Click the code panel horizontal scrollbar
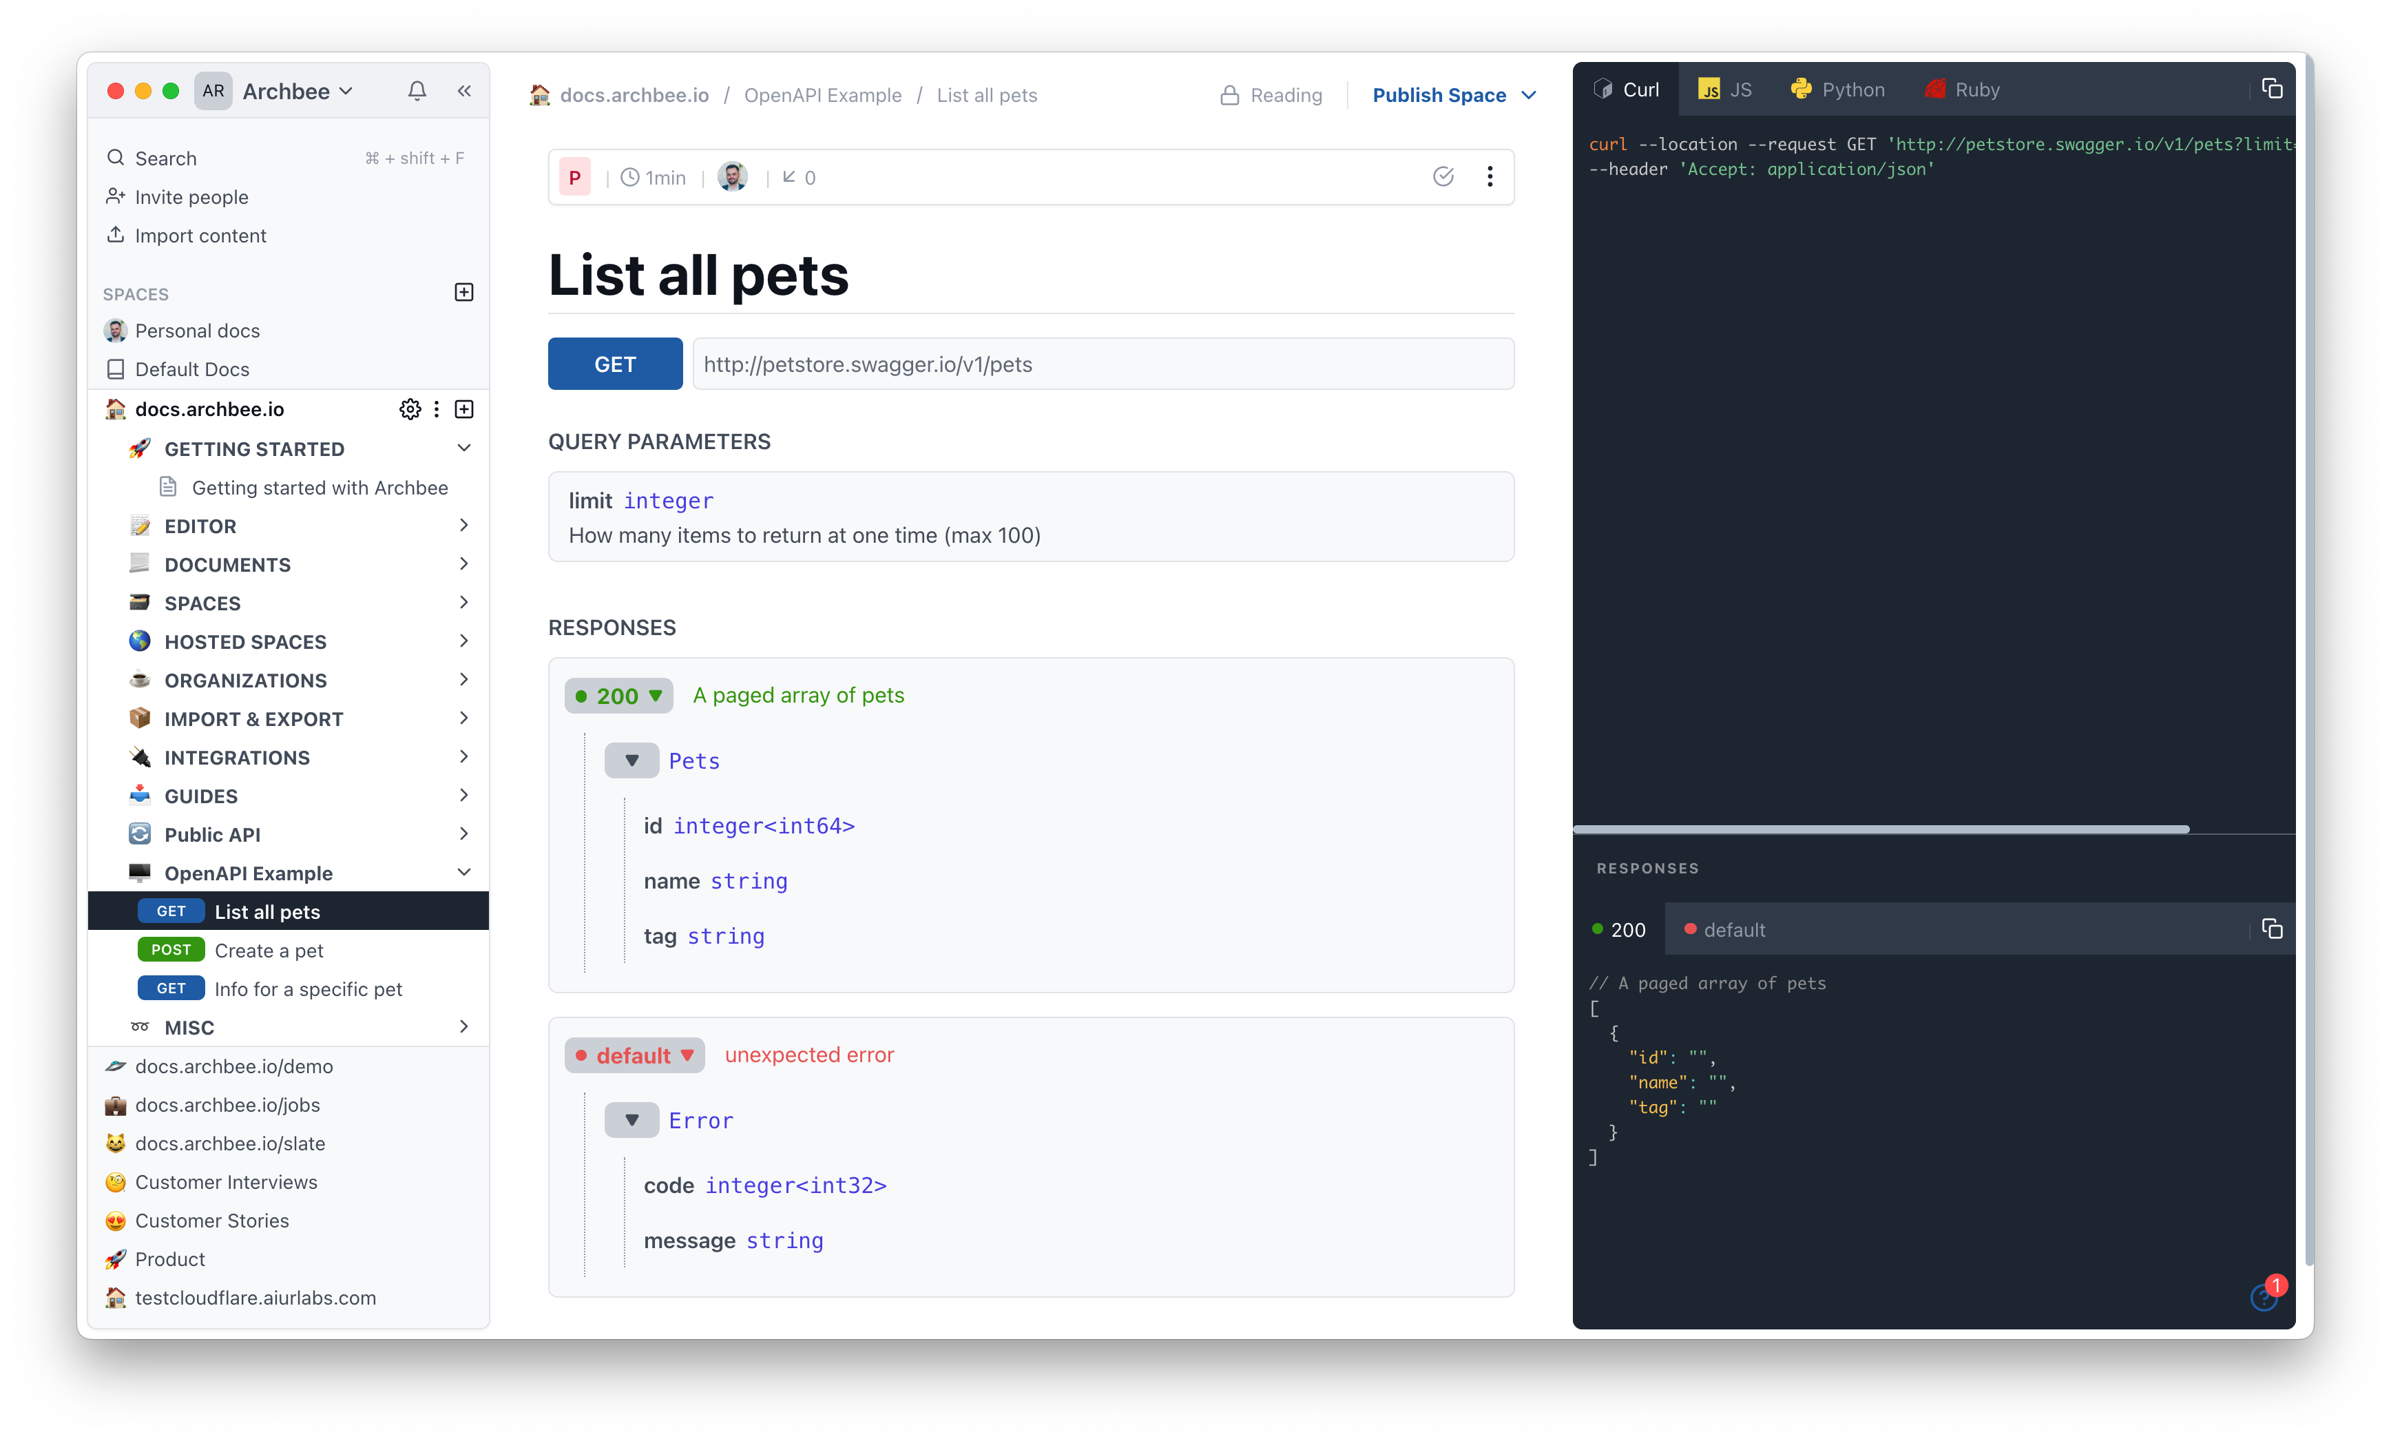This screenshot has width=2391, height=1441. pos(1881,829)
